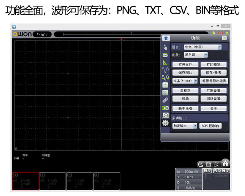Collapse the 功能 panel with the minus button
This screenshot has height=196, width=245.
click(x=224, y=38)
